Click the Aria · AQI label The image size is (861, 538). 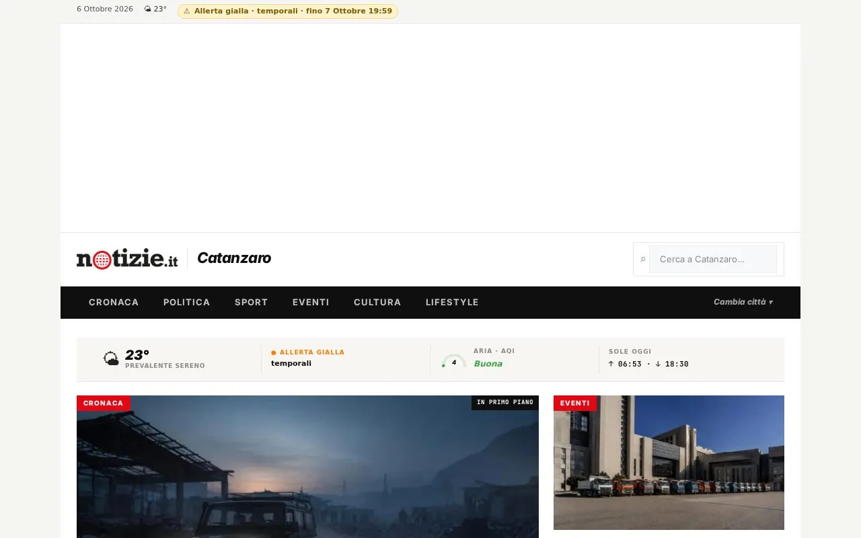pyautogui.click(x=494, y=351)
